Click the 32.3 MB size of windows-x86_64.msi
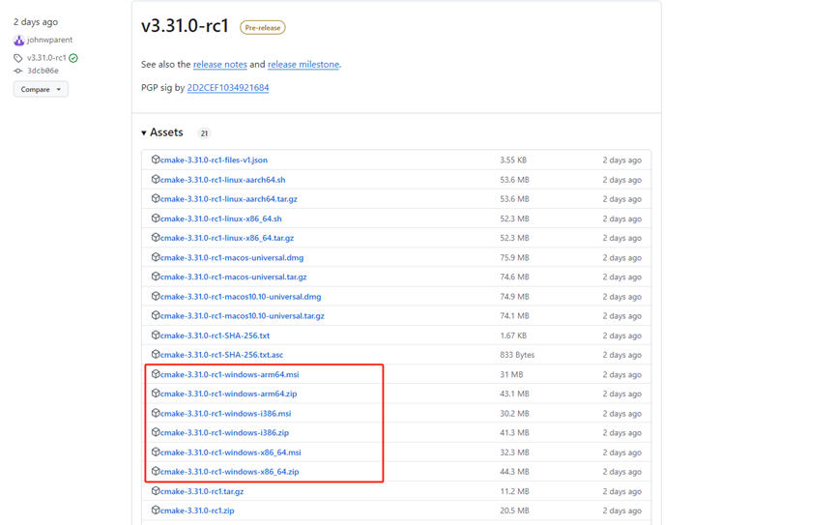 coord(514,452)
